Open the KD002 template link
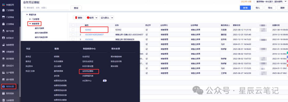 tap(88, 29)
